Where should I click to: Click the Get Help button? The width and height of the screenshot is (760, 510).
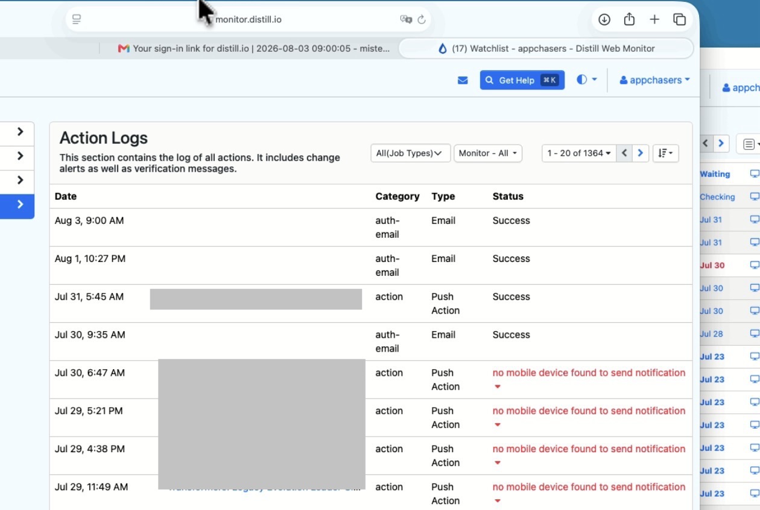[x=522, y=80]
